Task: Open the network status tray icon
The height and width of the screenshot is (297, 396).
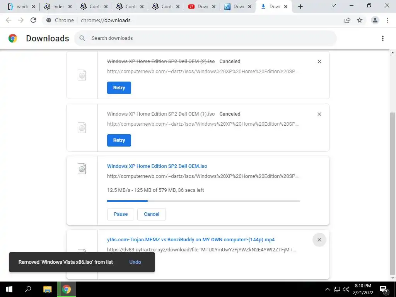Action: click(337, 289)
